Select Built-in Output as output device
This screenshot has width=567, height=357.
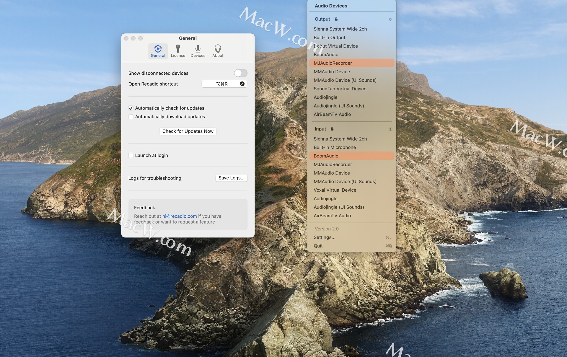click(329, 38)
